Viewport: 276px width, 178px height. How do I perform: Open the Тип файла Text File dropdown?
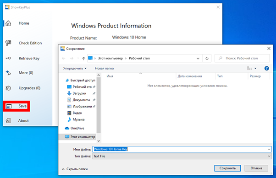(182, 156)
